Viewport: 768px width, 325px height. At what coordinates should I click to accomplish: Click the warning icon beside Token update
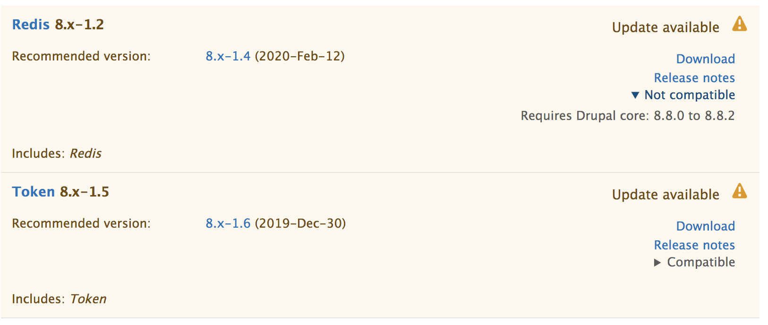point(739,191)
